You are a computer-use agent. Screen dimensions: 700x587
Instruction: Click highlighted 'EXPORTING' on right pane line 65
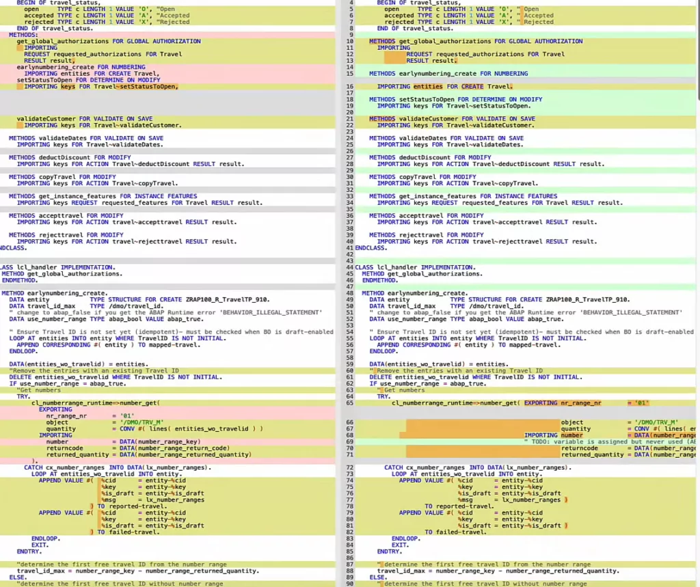point(541,403)
